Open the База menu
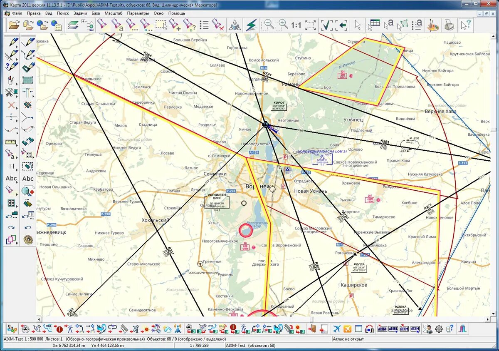The height and width of the screenshot is (351, 499). click(x=96, y=13)
